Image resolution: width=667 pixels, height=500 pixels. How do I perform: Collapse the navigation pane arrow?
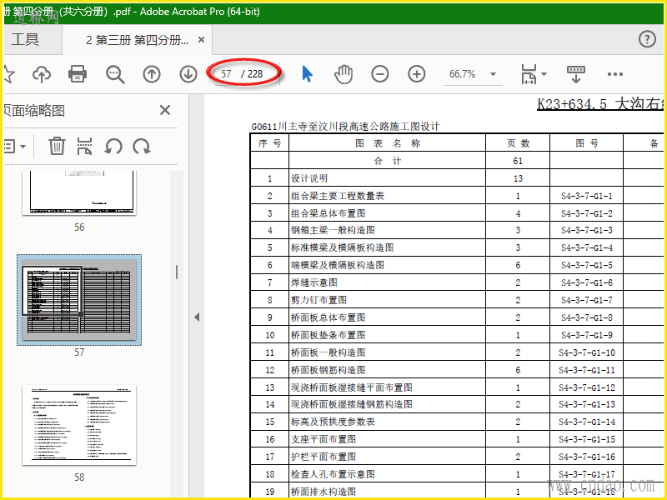click(x=197, y=317)
